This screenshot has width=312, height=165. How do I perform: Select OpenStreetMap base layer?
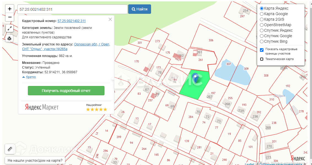click(262, 25)
